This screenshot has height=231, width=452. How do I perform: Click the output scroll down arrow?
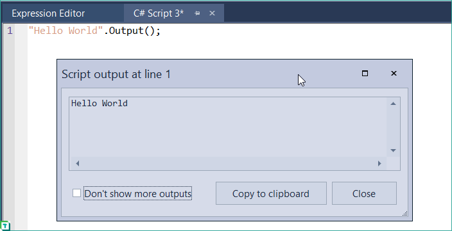[x=393, y=150]
